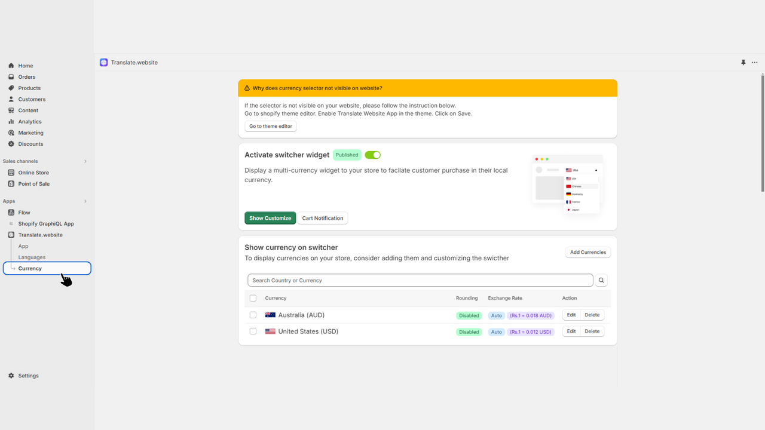Edit the Australia (AUD) currency
The width and height of the screenshot is (765, 430).
pos(571,315)
